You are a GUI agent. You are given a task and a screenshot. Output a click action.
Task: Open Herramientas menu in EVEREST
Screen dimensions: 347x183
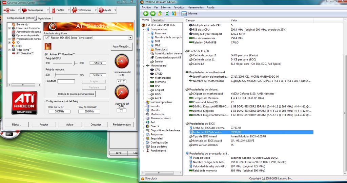196,7
